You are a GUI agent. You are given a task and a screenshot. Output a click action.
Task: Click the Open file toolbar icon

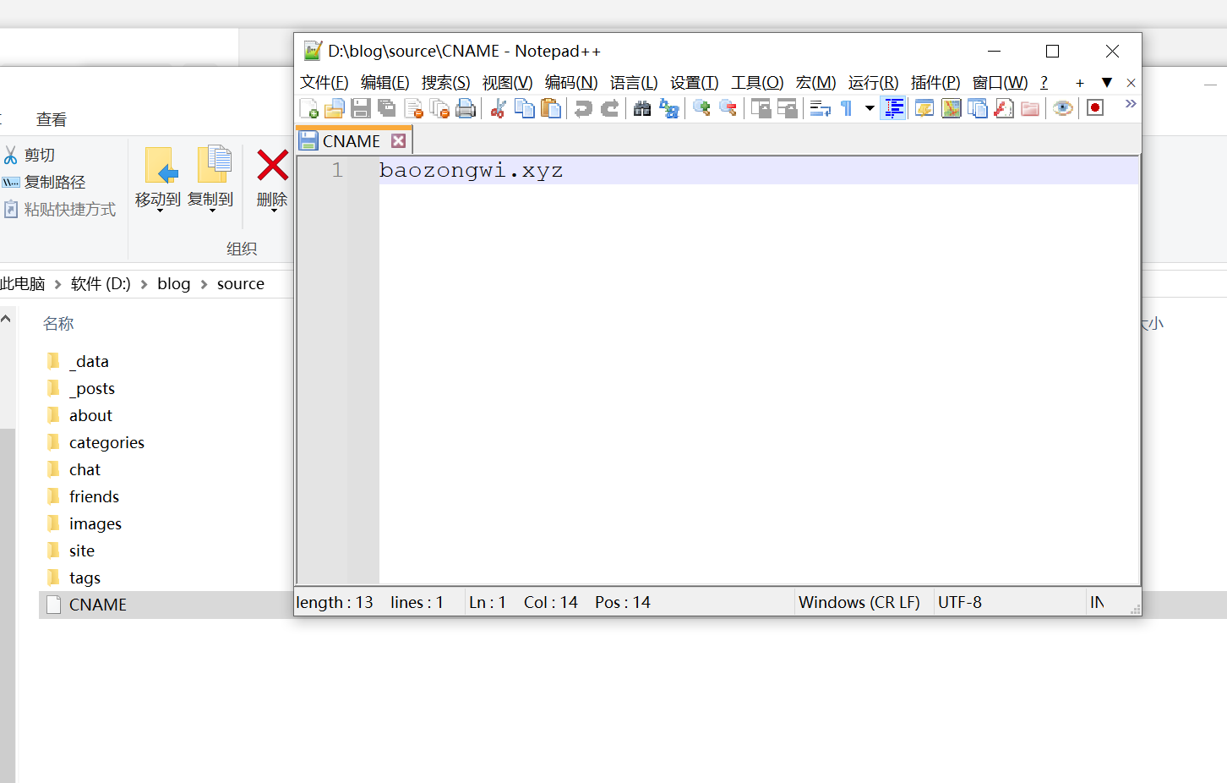coord(335,108)
